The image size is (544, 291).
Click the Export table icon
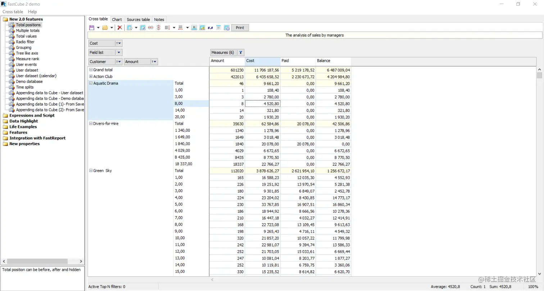(130, 28)
